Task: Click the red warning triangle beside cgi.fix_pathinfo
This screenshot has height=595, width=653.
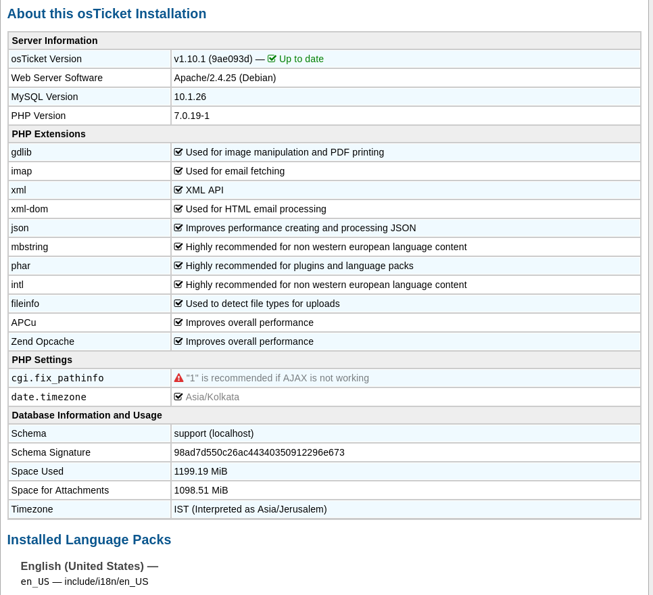Action: pyautogui.click(x=178, y=377)
